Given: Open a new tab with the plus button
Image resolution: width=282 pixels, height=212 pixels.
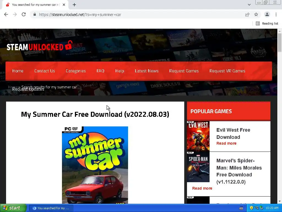Looking at the screenshot, I should click(74, 5).
